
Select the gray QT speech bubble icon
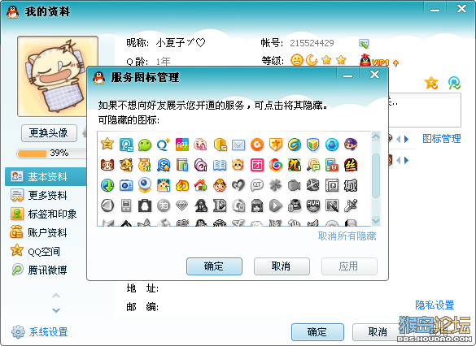pyautogui.click(x=257, y=185)
